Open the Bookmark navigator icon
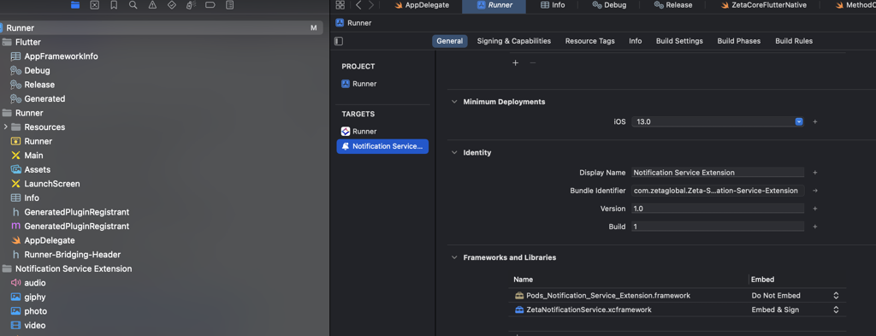Viewport: 876px width, 336px height. 114,5
